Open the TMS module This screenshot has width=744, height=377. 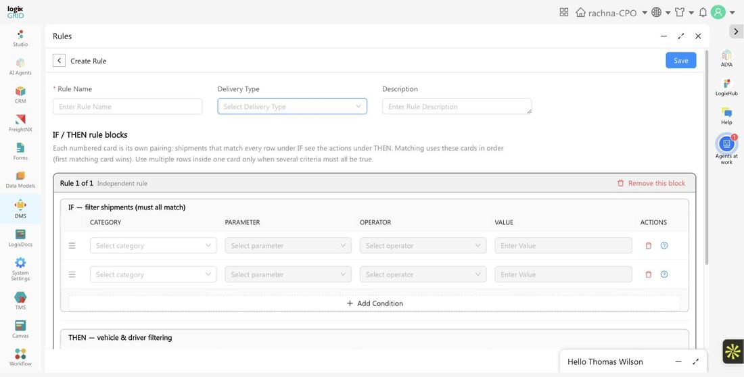click(20, 301)
